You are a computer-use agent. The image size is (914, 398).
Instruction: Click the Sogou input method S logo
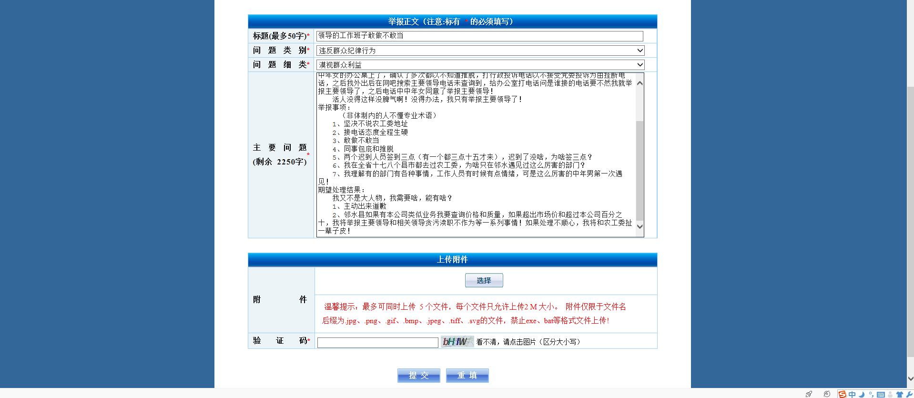(x=842, y=394)
